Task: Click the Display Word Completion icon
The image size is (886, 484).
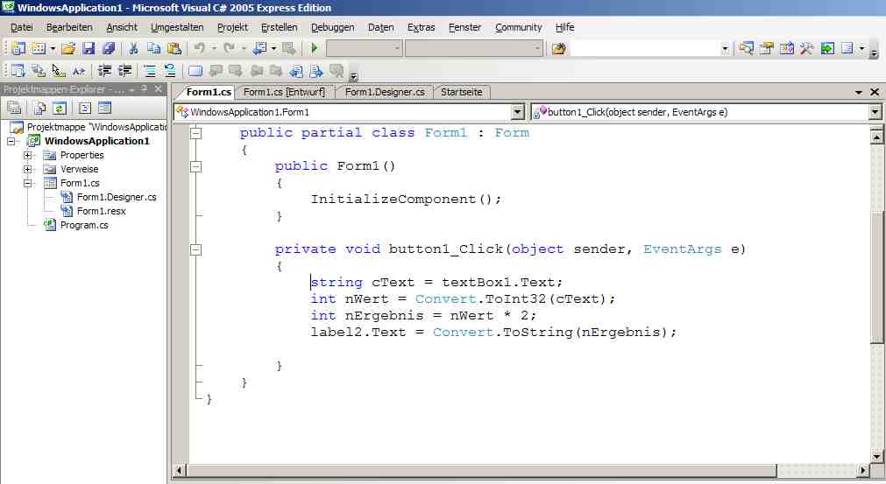Action: [79, 71]
